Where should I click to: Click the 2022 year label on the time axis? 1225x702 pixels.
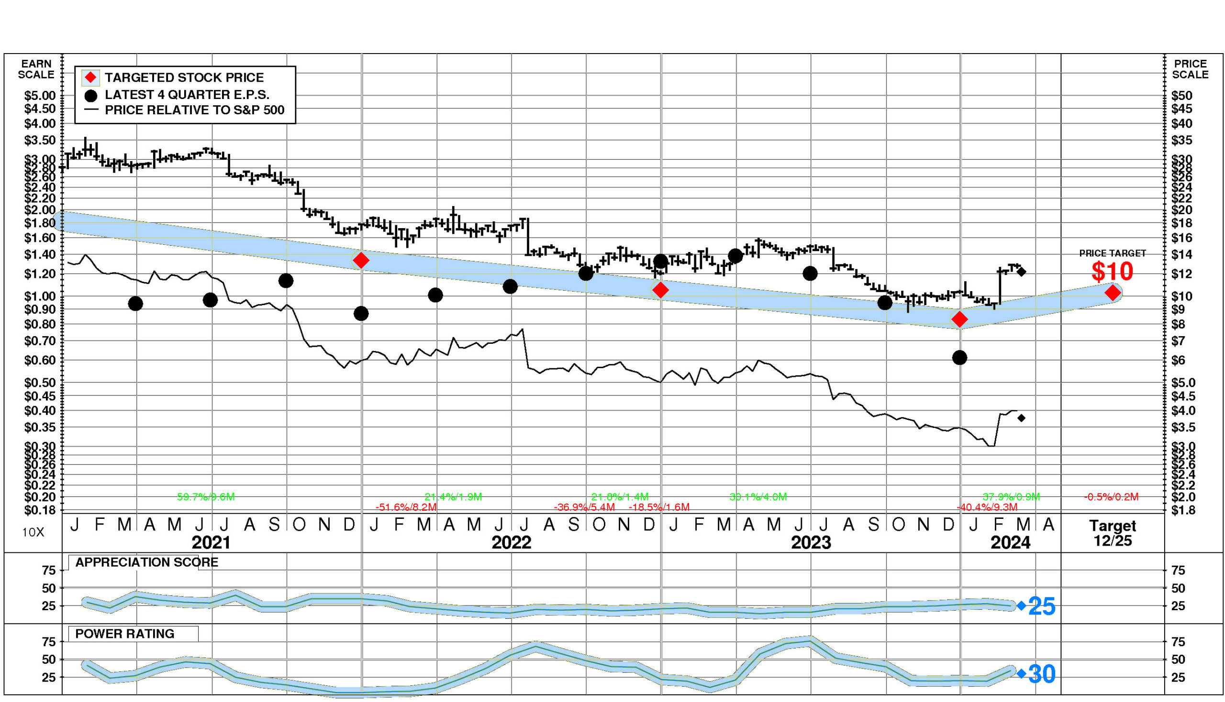click(511, 542)
